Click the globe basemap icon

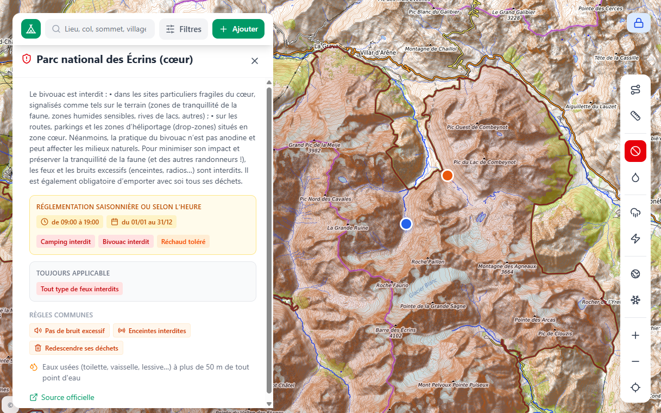[x=635, y=274]
